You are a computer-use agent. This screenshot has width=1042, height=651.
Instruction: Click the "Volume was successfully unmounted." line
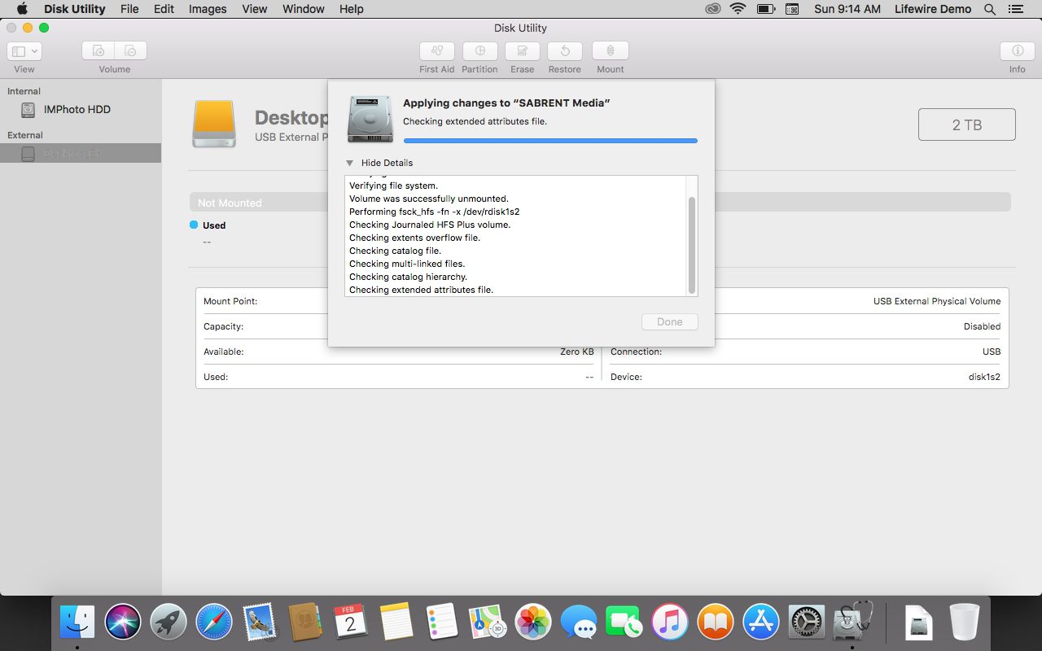click(x=428, y=199)
